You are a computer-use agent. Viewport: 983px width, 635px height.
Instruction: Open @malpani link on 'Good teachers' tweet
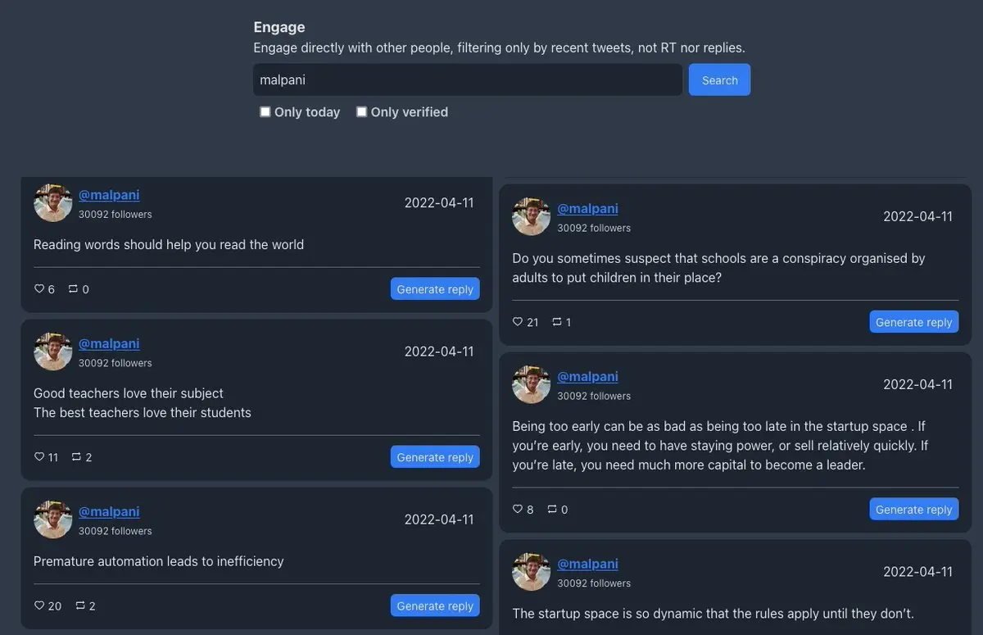(109, 343)
